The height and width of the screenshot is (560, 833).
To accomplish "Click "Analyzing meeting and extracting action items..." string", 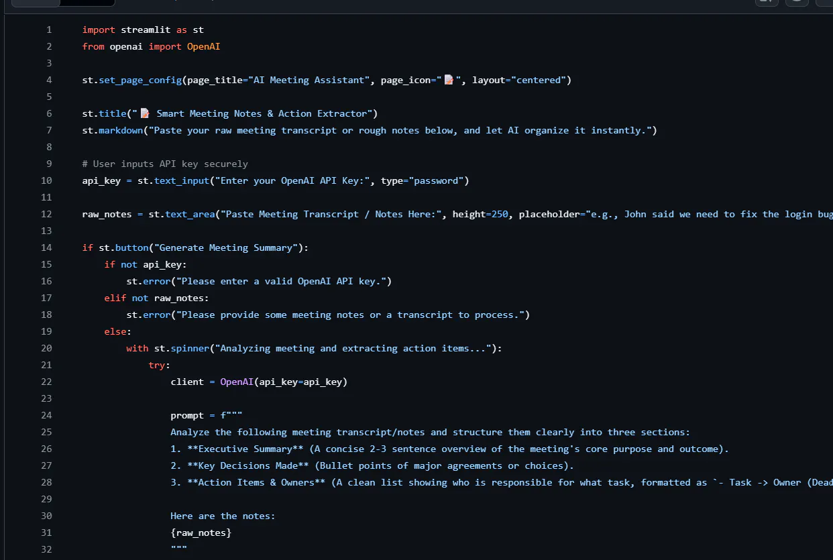I will coord(353,348).
